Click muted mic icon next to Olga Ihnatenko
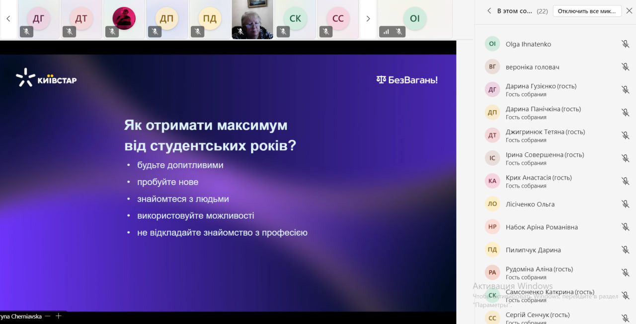Screen dimensions: 636x324 pyautogui.click(x=625, y=44)
